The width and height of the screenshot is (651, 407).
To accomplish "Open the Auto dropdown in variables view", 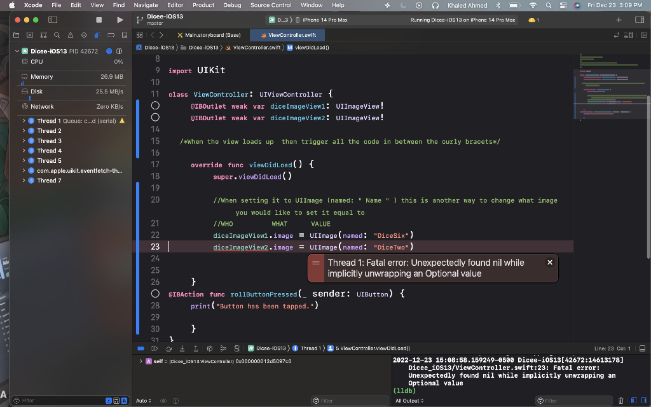I will tap(143, 401).
